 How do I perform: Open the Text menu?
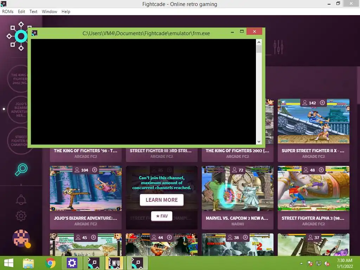(x=33, y=12)
